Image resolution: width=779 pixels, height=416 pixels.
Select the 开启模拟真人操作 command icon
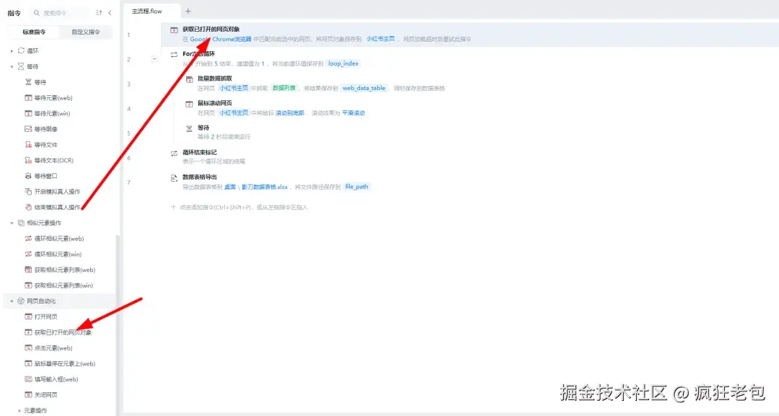27,192
